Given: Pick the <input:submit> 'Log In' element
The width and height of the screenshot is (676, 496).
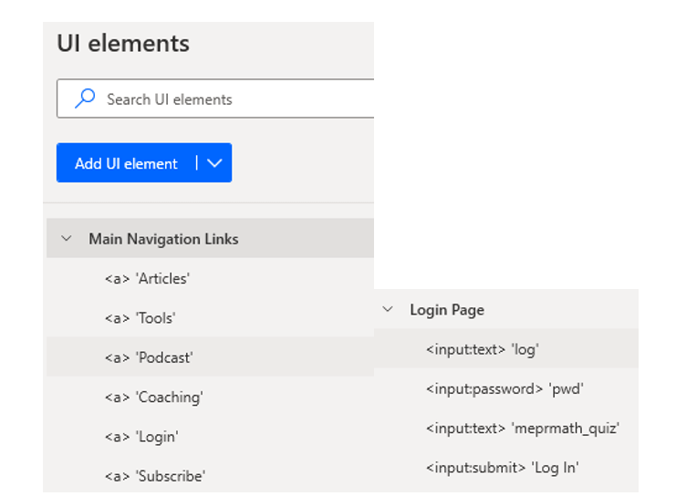Looking at the screenshot, I should click(502, 468).
